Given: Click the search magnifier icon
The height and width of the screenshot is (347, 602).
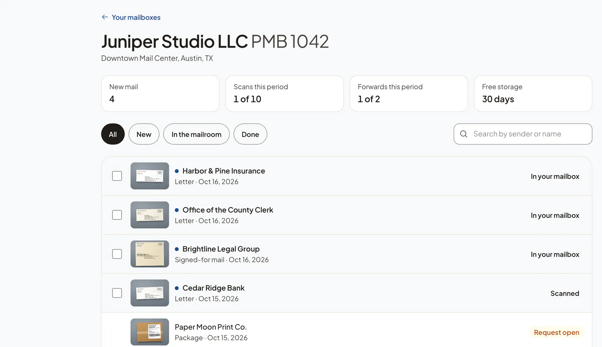Looking at the screenshot, I should (464, 134).
